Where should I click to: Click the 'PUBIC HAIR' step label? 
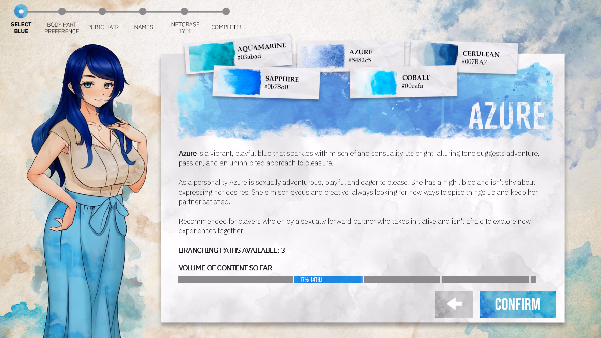[103, 27]
